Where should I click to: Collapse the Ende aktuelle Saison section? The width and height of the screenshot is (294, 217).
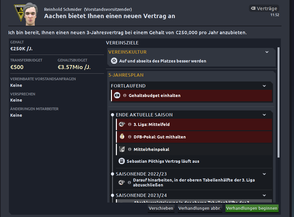(264, 115)
